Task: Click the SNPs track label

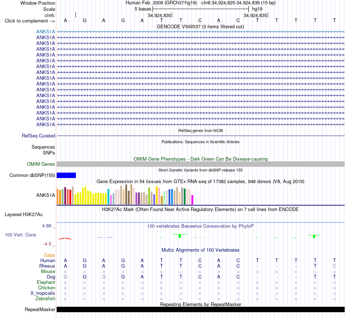Action: [49, 153]
